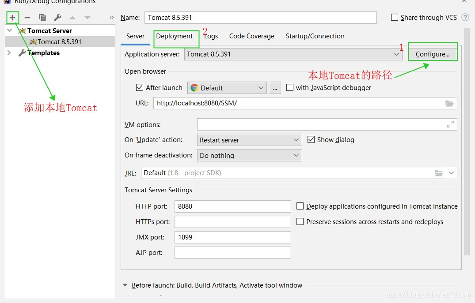Image resolution: width=475 pixels, height=303 pixels.
Task: Click the VM options field
Action: (x=327, y=124)
